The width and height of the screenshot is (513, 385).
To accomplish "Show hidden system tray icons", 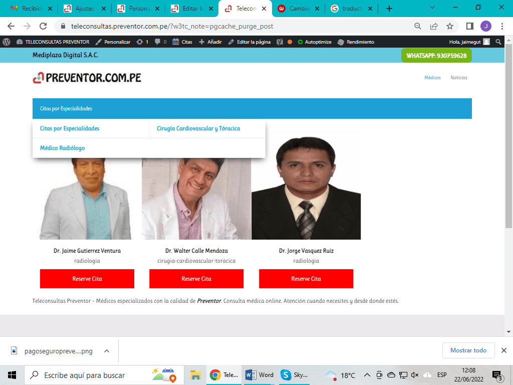I will (367, 375).
